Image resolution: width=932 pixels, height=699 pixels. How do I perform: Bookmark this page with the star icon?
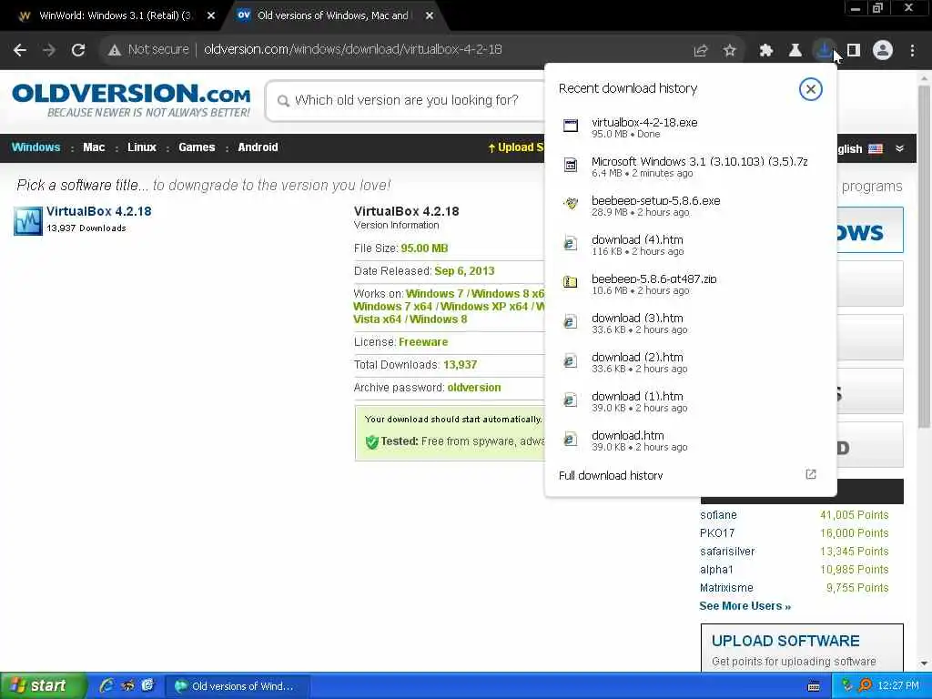(730, 51)
